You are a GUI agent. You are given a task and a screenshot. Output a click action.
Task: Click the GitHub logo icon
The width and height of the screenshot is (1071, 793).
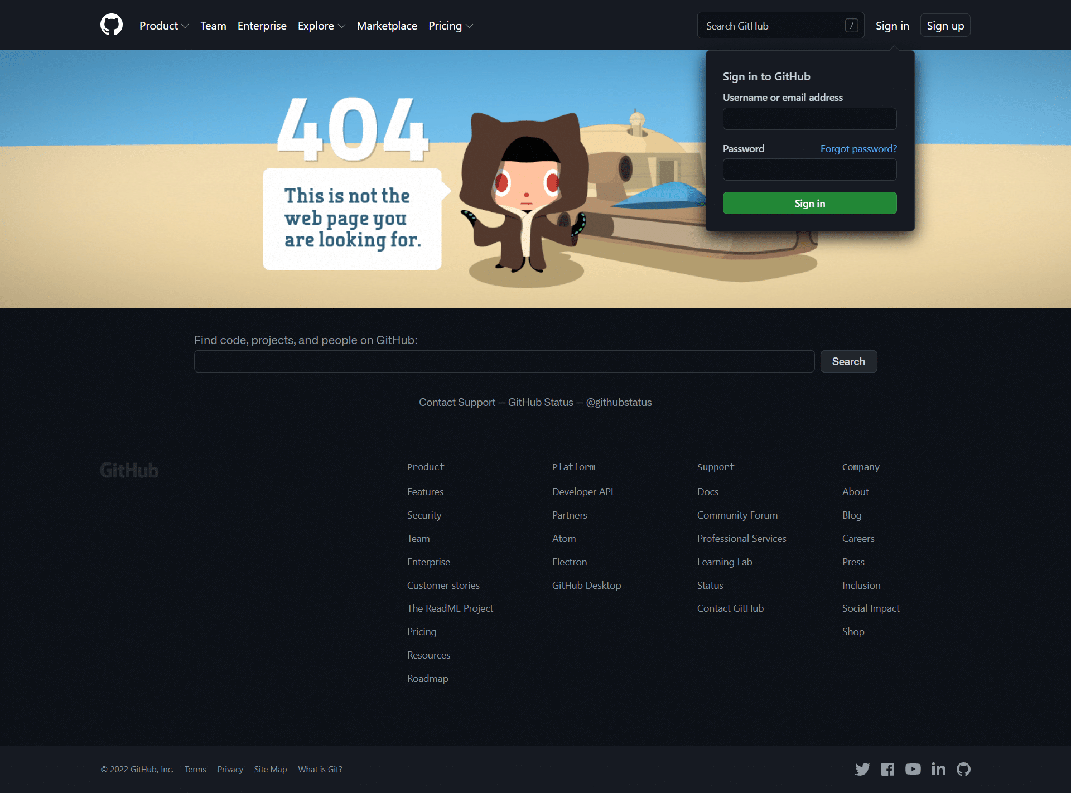(x=111, y=25)
